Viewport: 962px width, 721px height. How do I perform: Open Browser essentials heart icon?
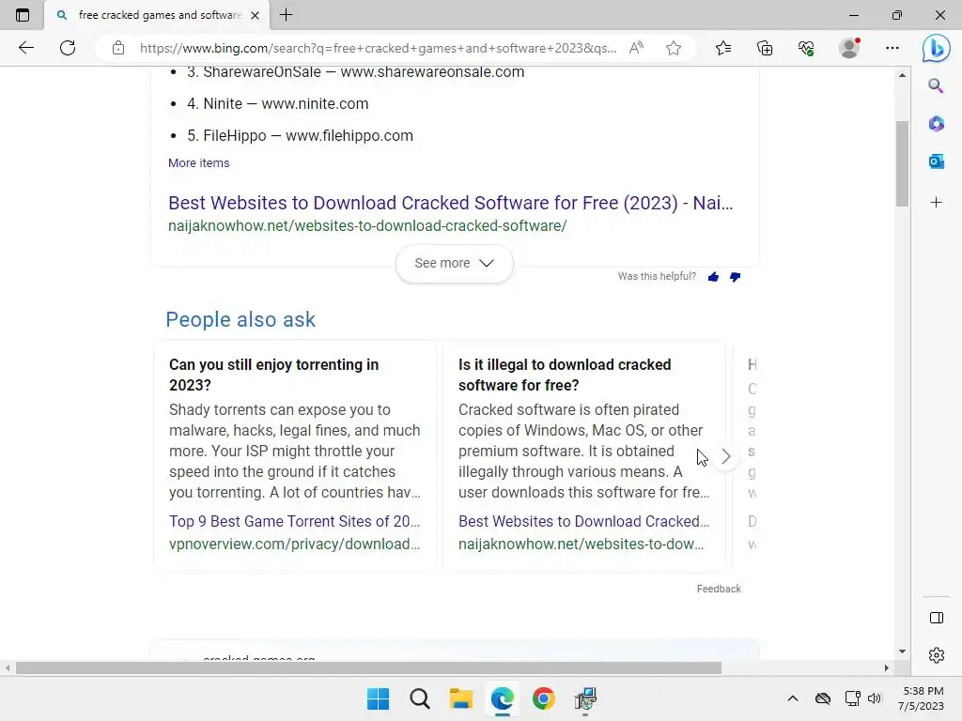click(806, 48)
